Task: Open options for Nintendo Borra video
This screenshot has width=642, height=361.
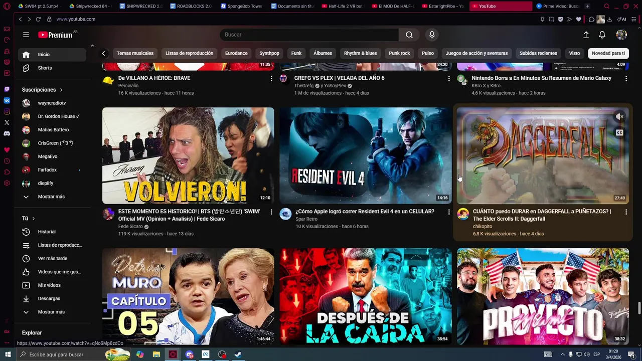Action: point(626,79)
